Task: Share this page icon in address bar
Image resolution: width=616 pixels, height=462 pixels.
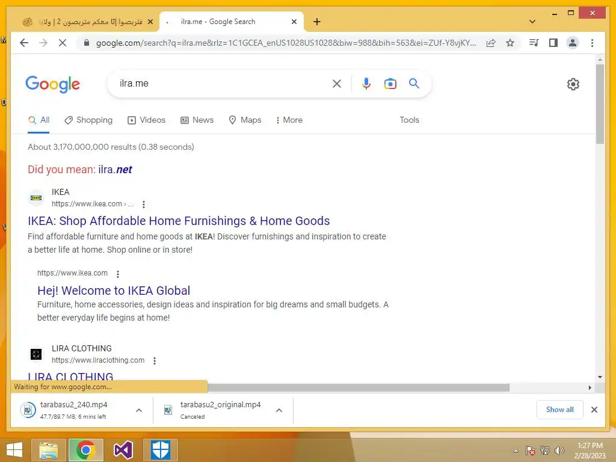Action: pyautogui.click(x=491, y=43)
